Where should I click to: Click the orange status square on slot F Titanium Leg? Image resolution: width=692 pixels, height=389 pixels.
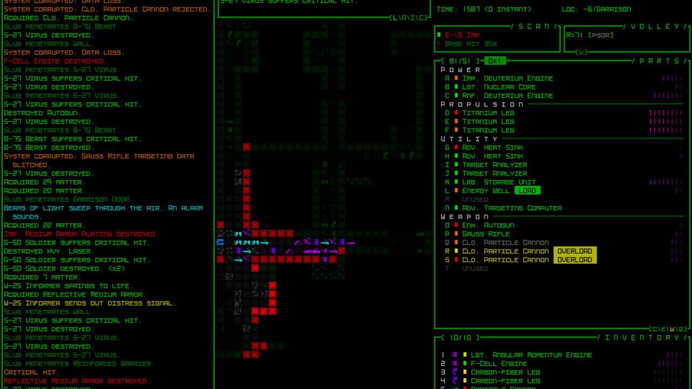pos(456,130)
